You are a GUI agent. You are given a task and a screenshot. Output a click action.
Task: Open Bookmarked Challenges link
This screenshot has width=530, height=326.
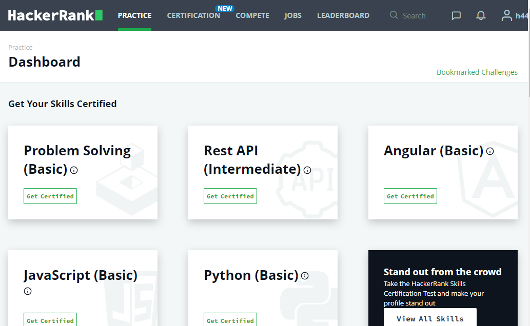click(477, 72)
